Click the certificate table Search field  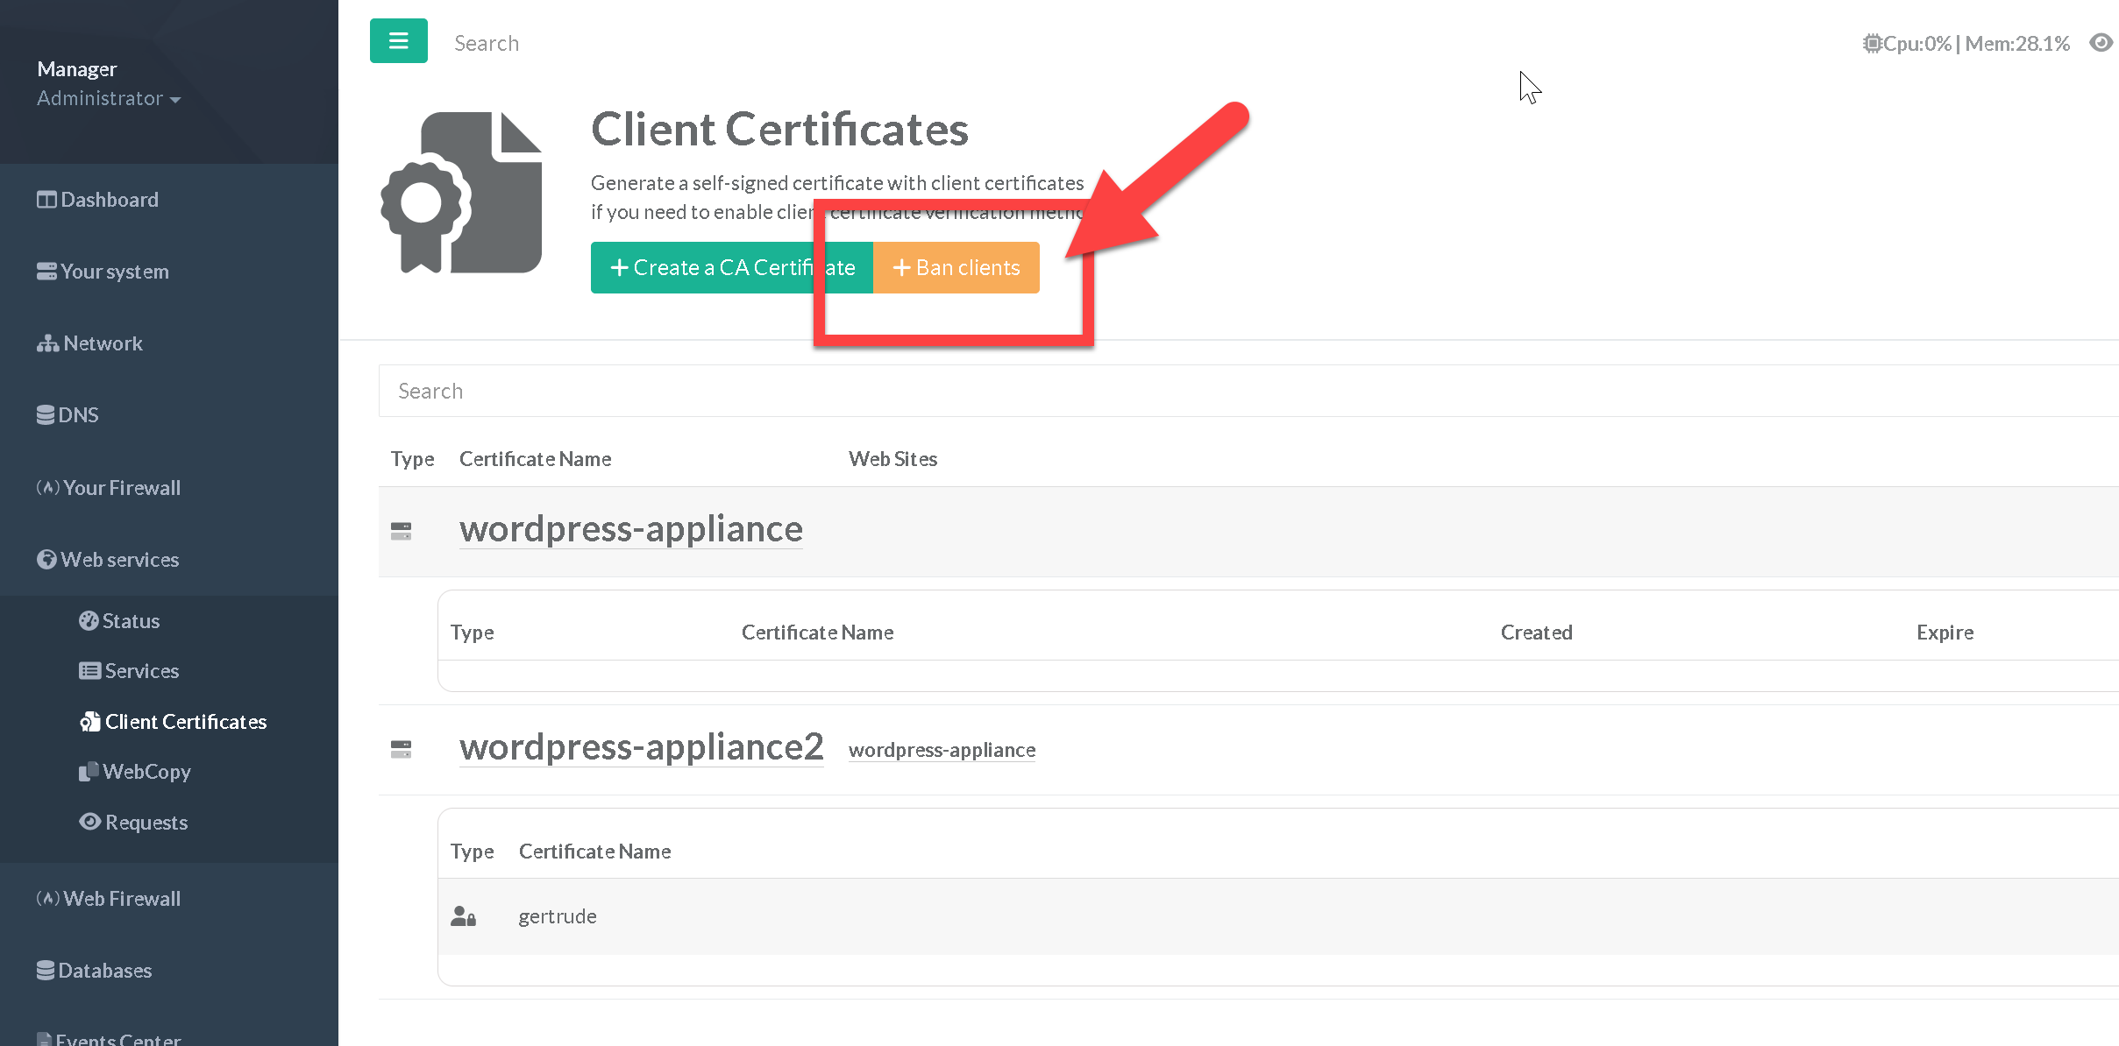(x=1227, y=391)
